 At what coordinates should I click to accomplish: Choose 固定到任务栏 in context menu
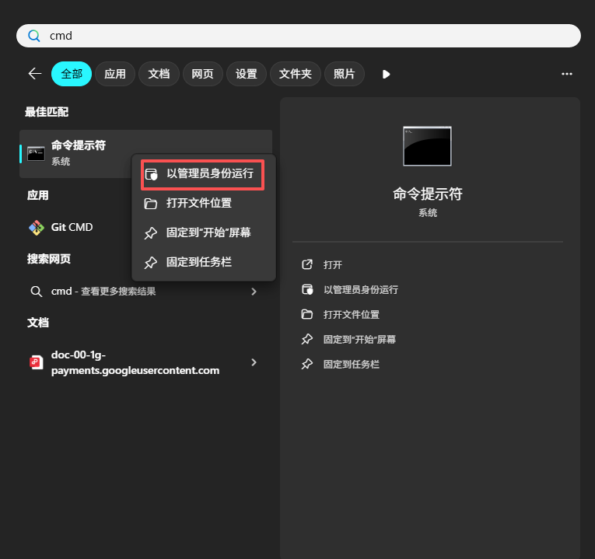pyautogui.click(x=198, y=263)
